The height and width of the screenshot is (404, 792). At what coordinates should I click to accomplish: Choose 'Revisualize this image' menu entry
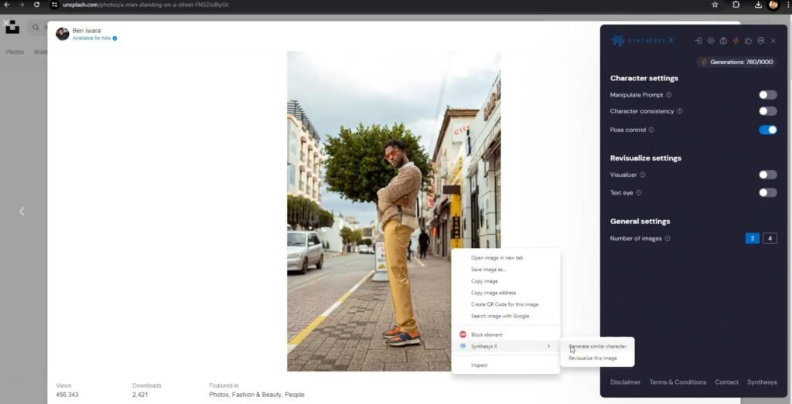[592, 358]
